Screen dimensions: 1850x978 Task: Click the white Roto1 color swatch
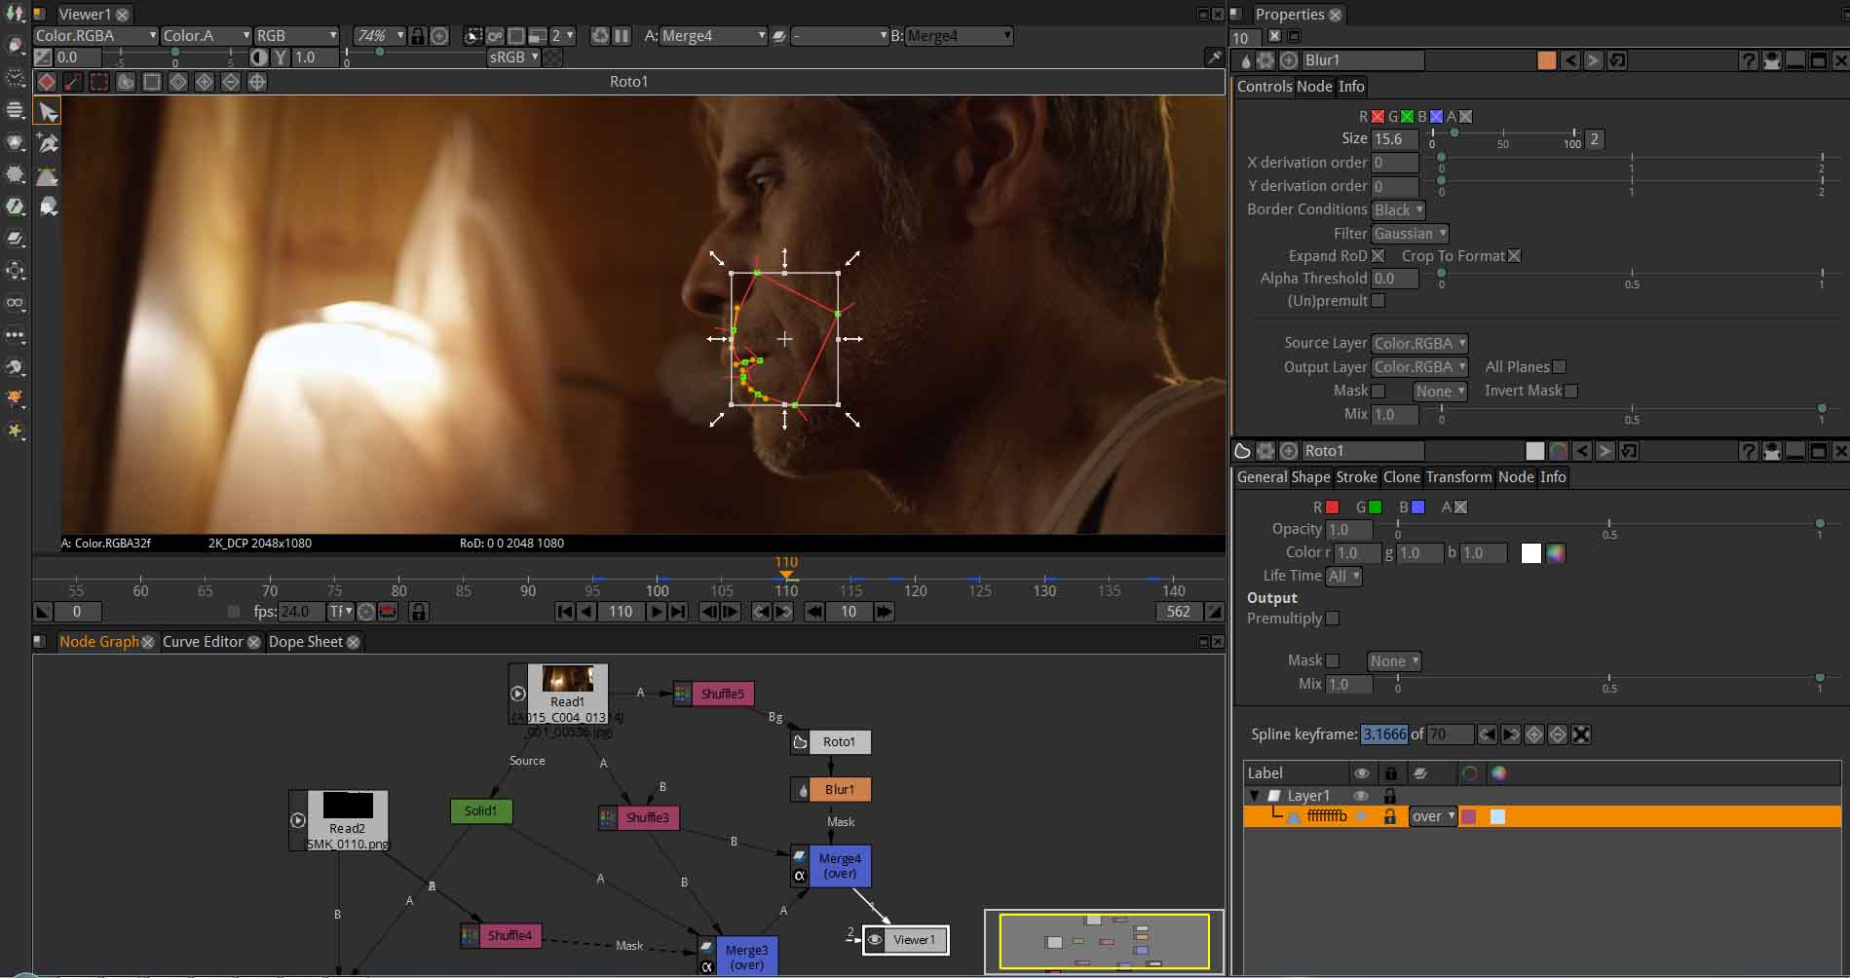(1531, 553)
